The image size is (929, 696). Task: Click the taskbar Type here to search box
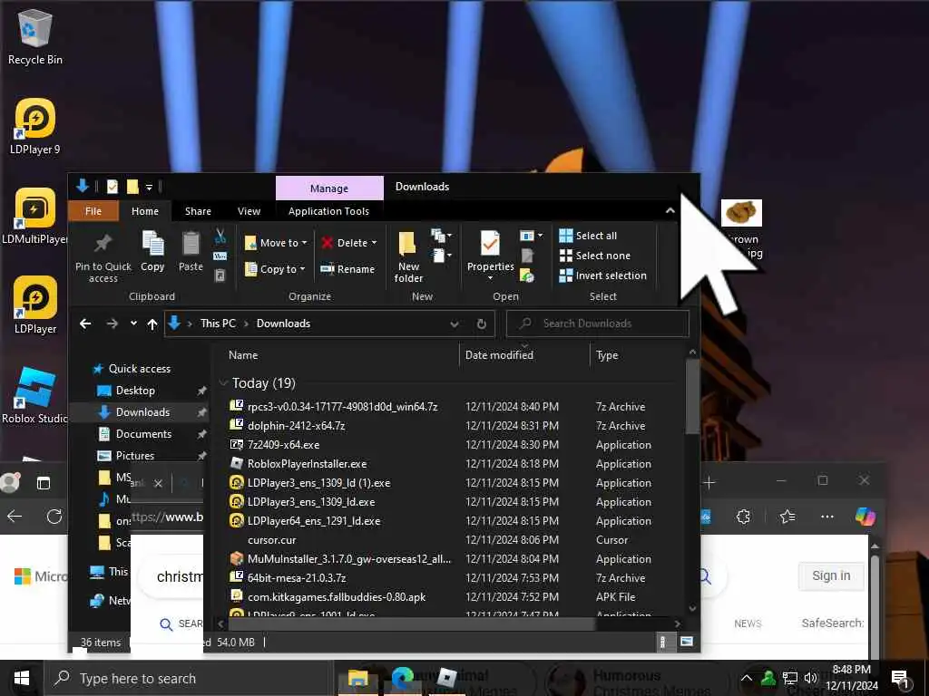click(x=188, y=678)
